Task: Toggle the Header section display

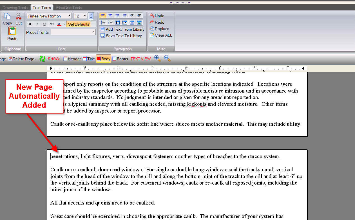Action: point(72,59)
